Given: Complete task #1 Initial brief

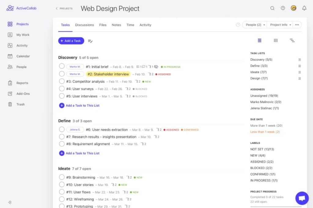Looking at the screenshot, I should (x=62, y=66).
